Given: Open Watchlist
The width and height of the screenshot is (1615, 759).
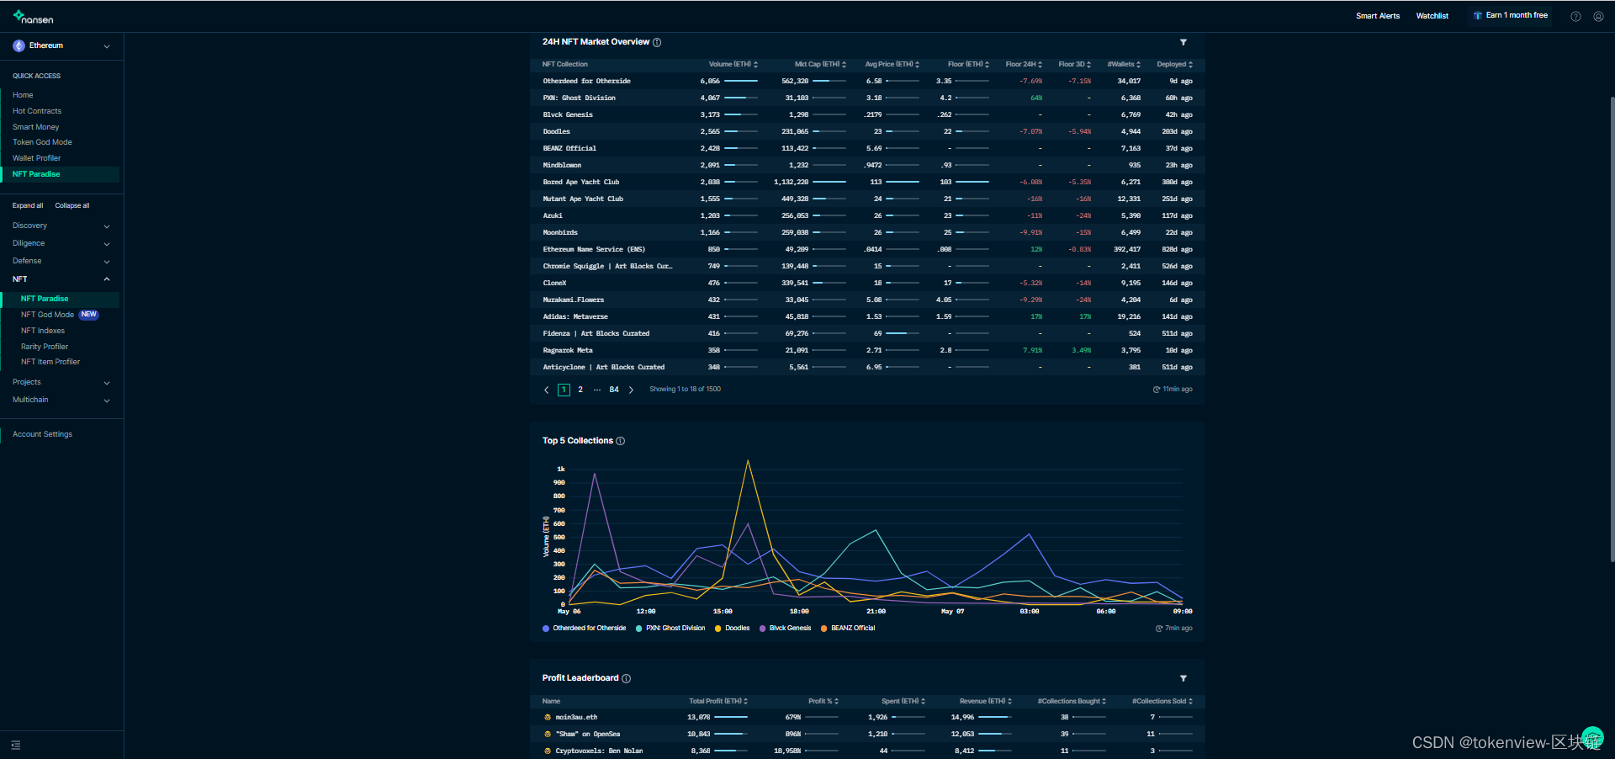Looking at the screenshot, I should [x=1432, y=16].
